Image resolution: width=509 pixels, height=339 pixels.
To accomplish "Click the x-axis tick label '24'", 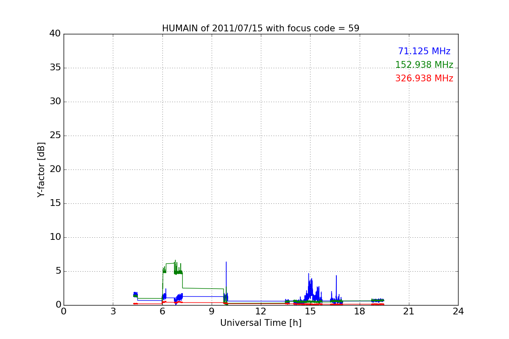I will (458, 311).
